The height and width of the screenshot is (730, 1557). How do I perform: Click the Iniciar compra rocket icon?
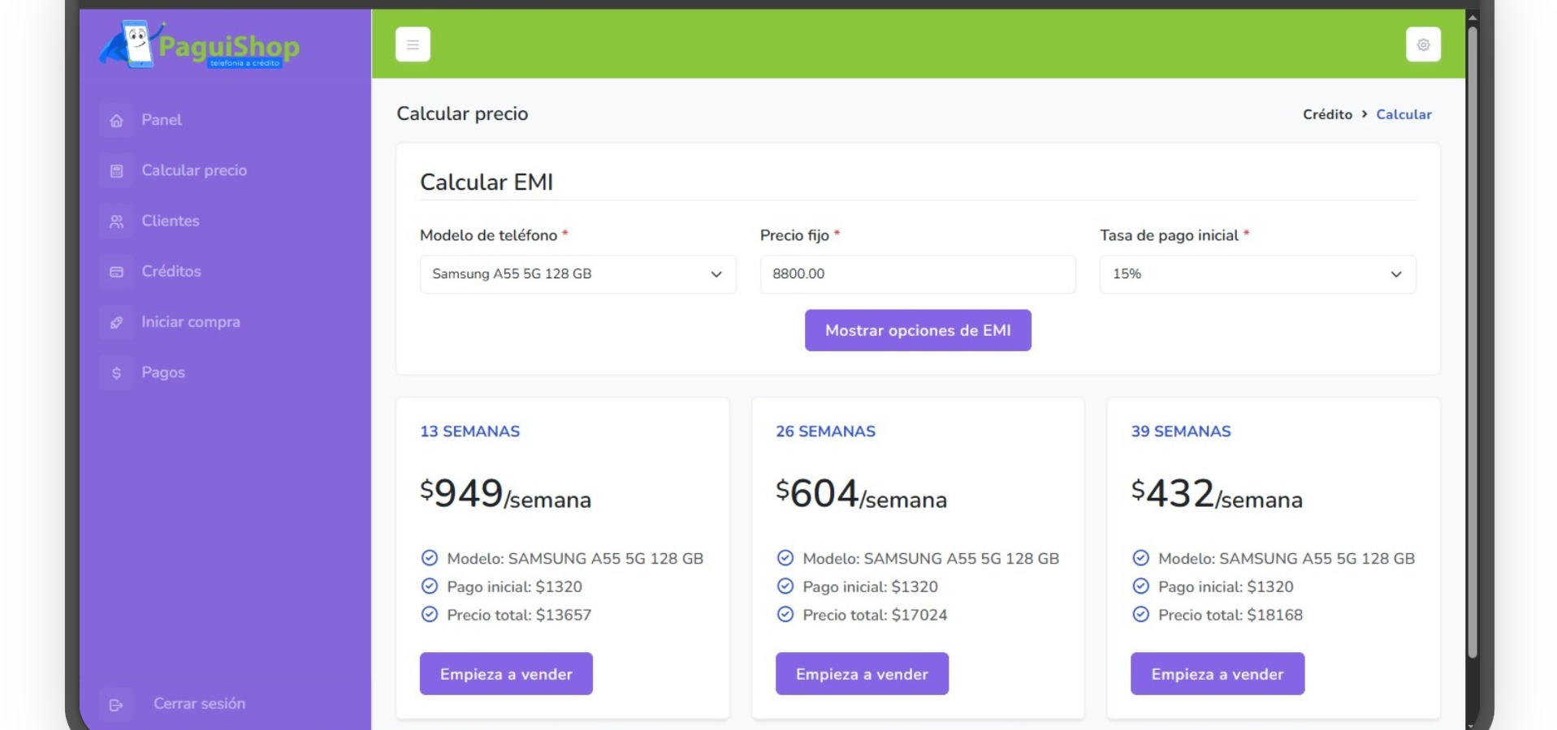click(117, 323)
